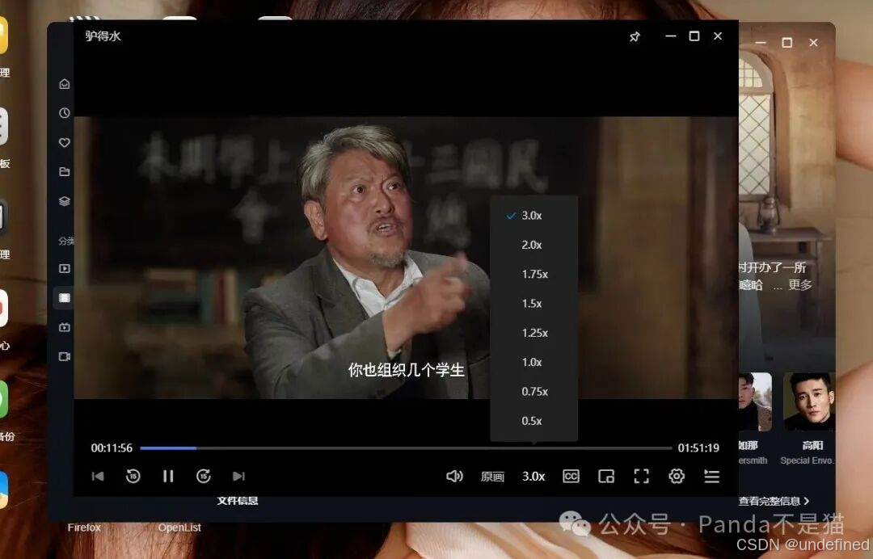Click the 文件信息 label below player

coord(237,501)
